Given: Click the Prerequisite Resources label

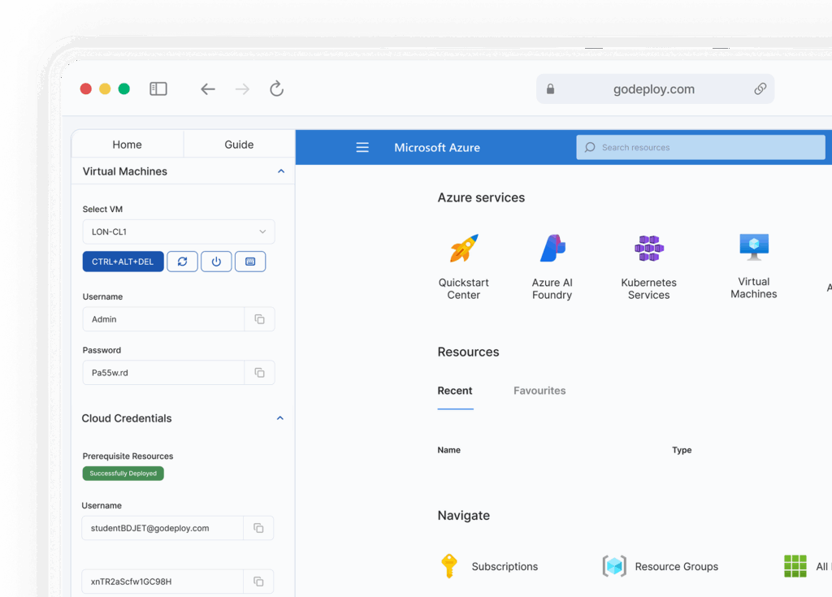Looking at the screenshot, I should tap(128, 456).
